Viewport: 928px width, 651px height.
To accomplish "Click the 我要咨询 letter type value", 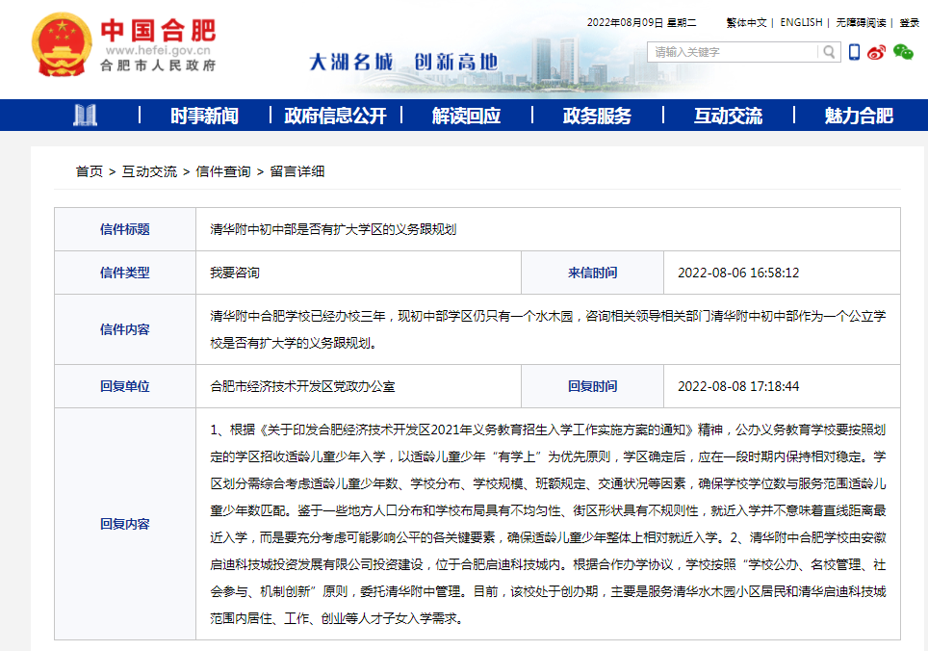I will [x=235, y=273].
